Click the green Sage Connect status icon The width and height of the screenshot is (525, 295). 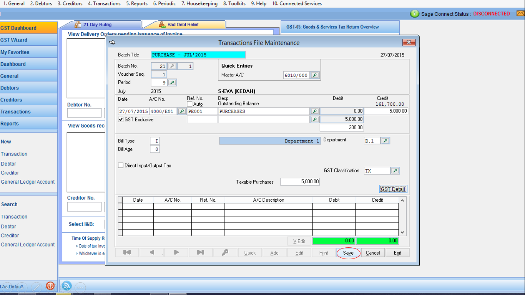coord(415,14)
